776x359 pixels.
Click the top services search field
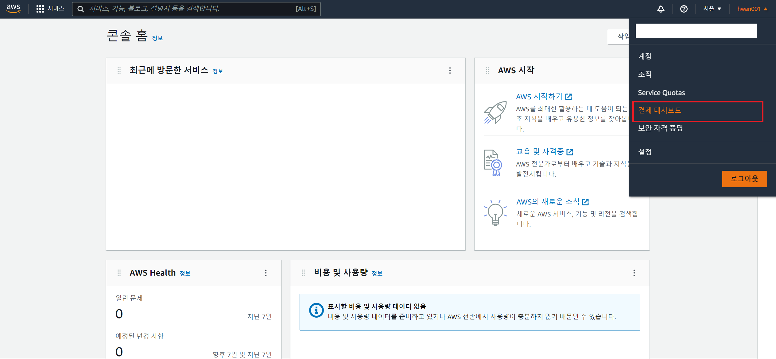(x=190, y=9)
